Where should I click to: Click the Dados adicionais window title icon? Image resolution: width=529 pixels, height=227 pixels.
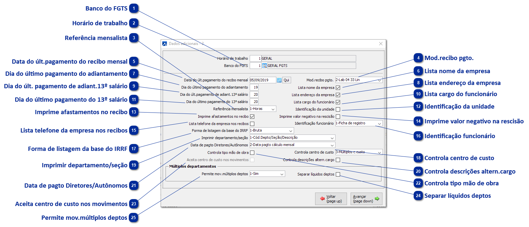click(165, 44)
